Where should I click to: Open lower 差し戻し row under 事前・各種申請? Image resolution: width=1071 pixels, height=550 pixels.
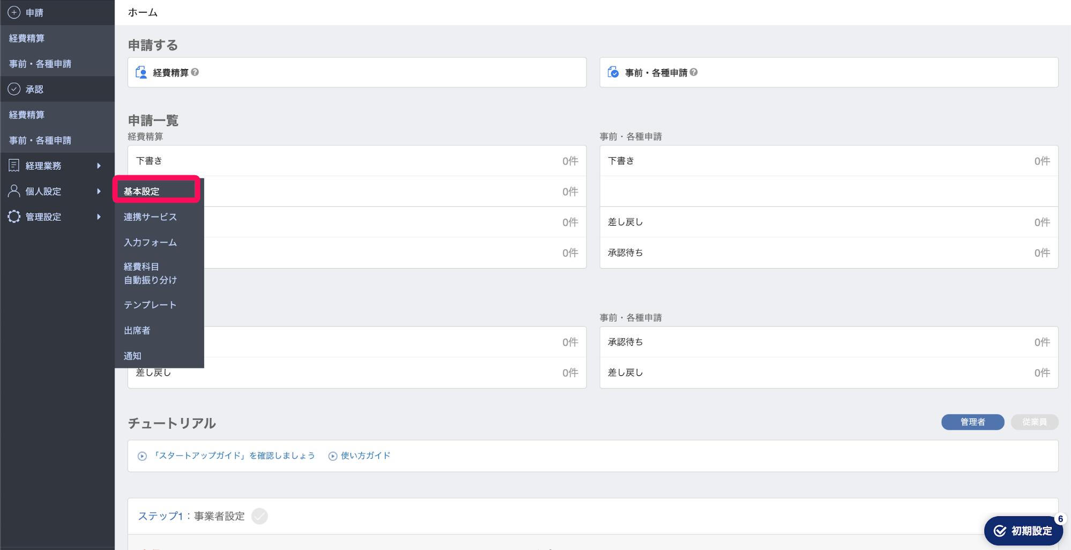point(829,373)
